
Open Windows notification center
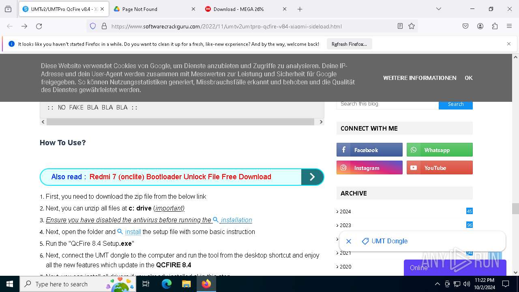pyautogui.click(x=506, y=284)
